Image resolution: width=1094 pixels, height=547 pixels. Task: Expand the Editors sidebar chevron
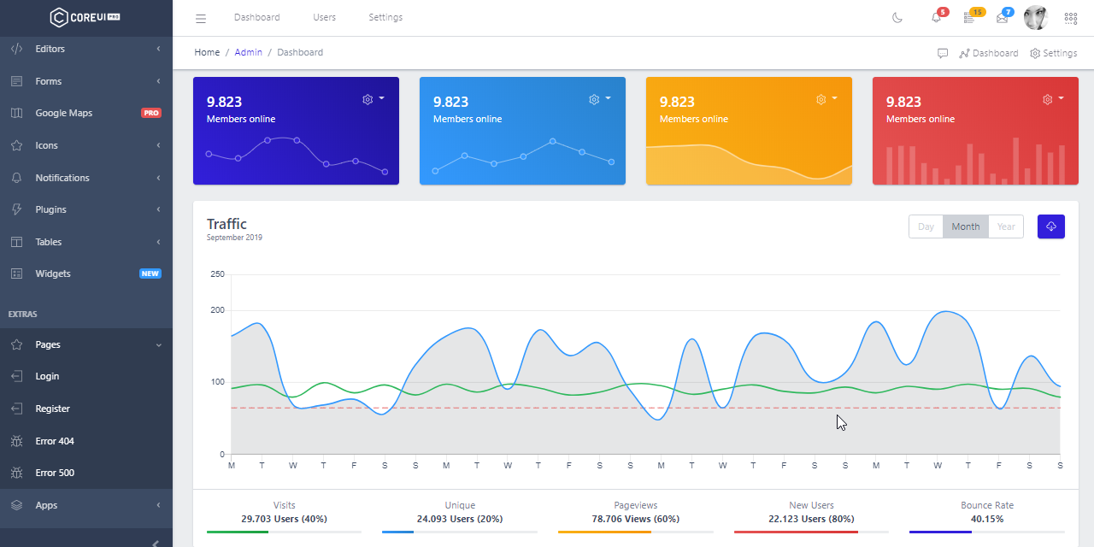(x=158, y=49)
